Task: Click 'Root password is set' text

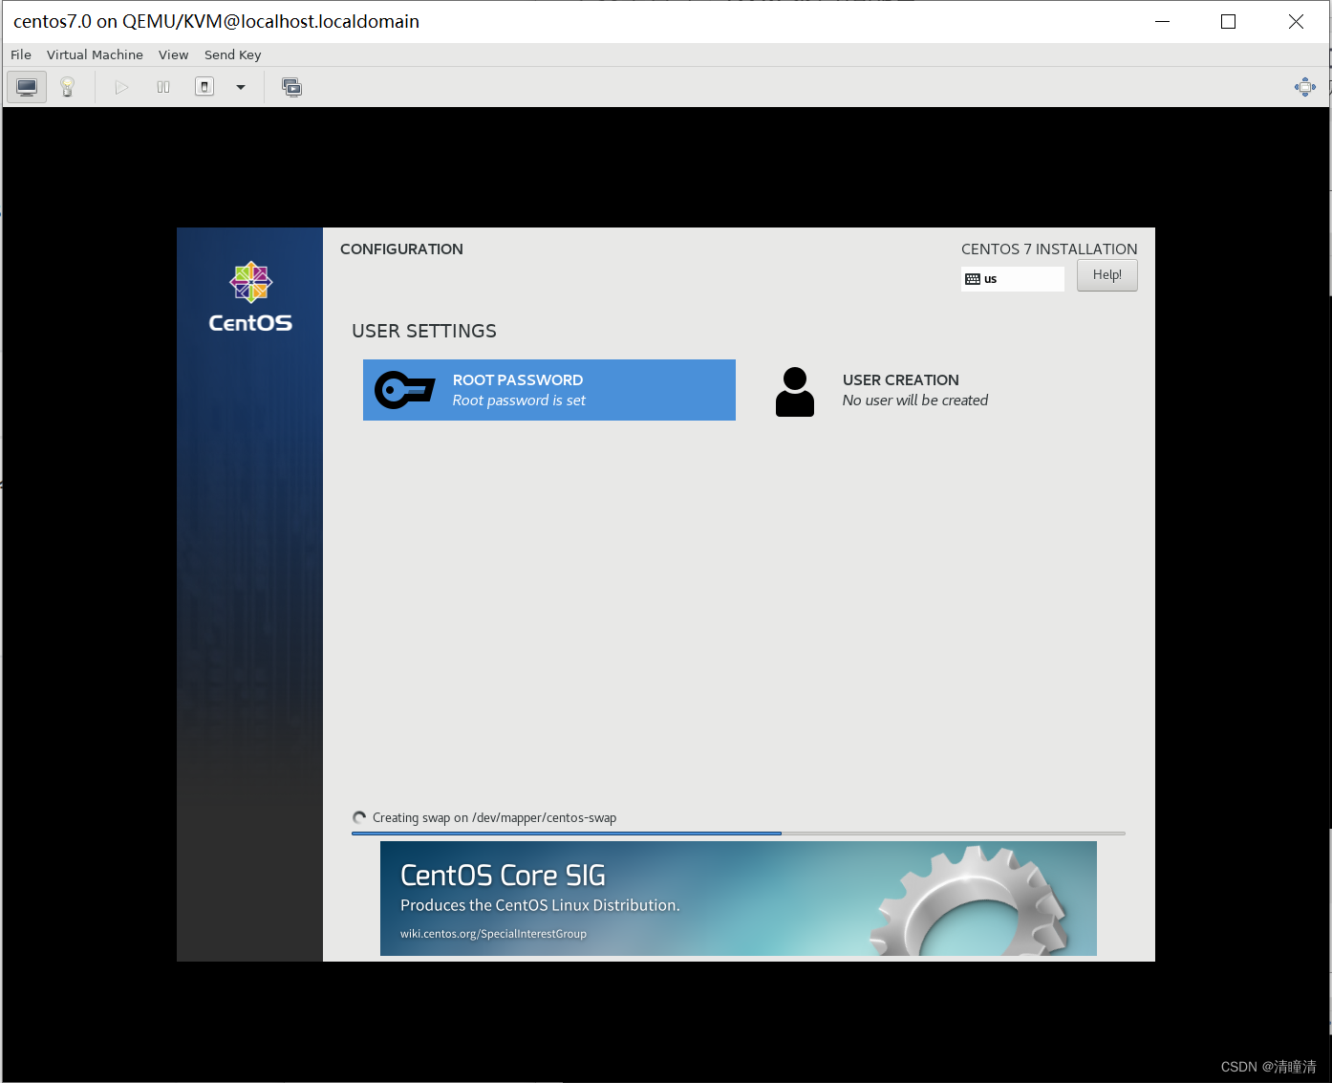Action: click(519, 401)
